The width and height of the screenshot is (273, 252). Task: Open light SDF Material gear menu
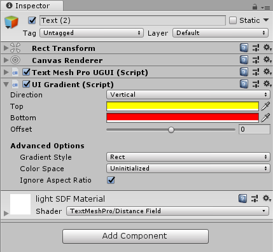(x=267, y=199)
